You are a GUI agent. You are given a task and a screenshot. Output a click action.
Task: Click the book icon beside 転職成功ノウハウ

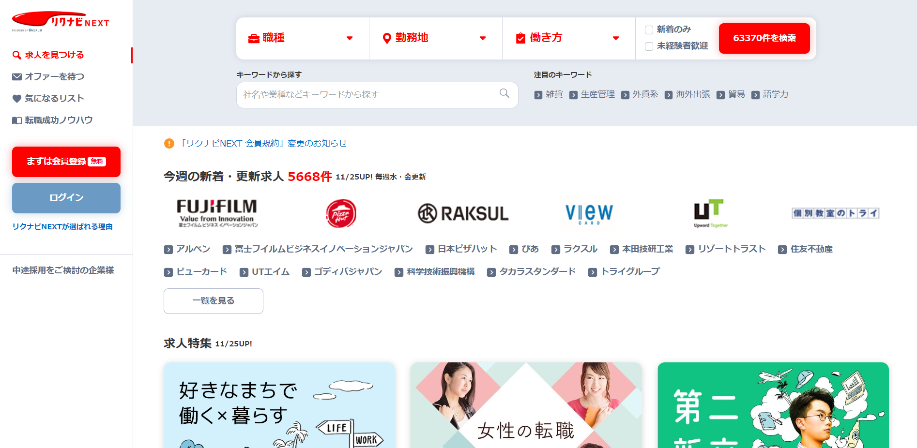click(x=17, y=120)
